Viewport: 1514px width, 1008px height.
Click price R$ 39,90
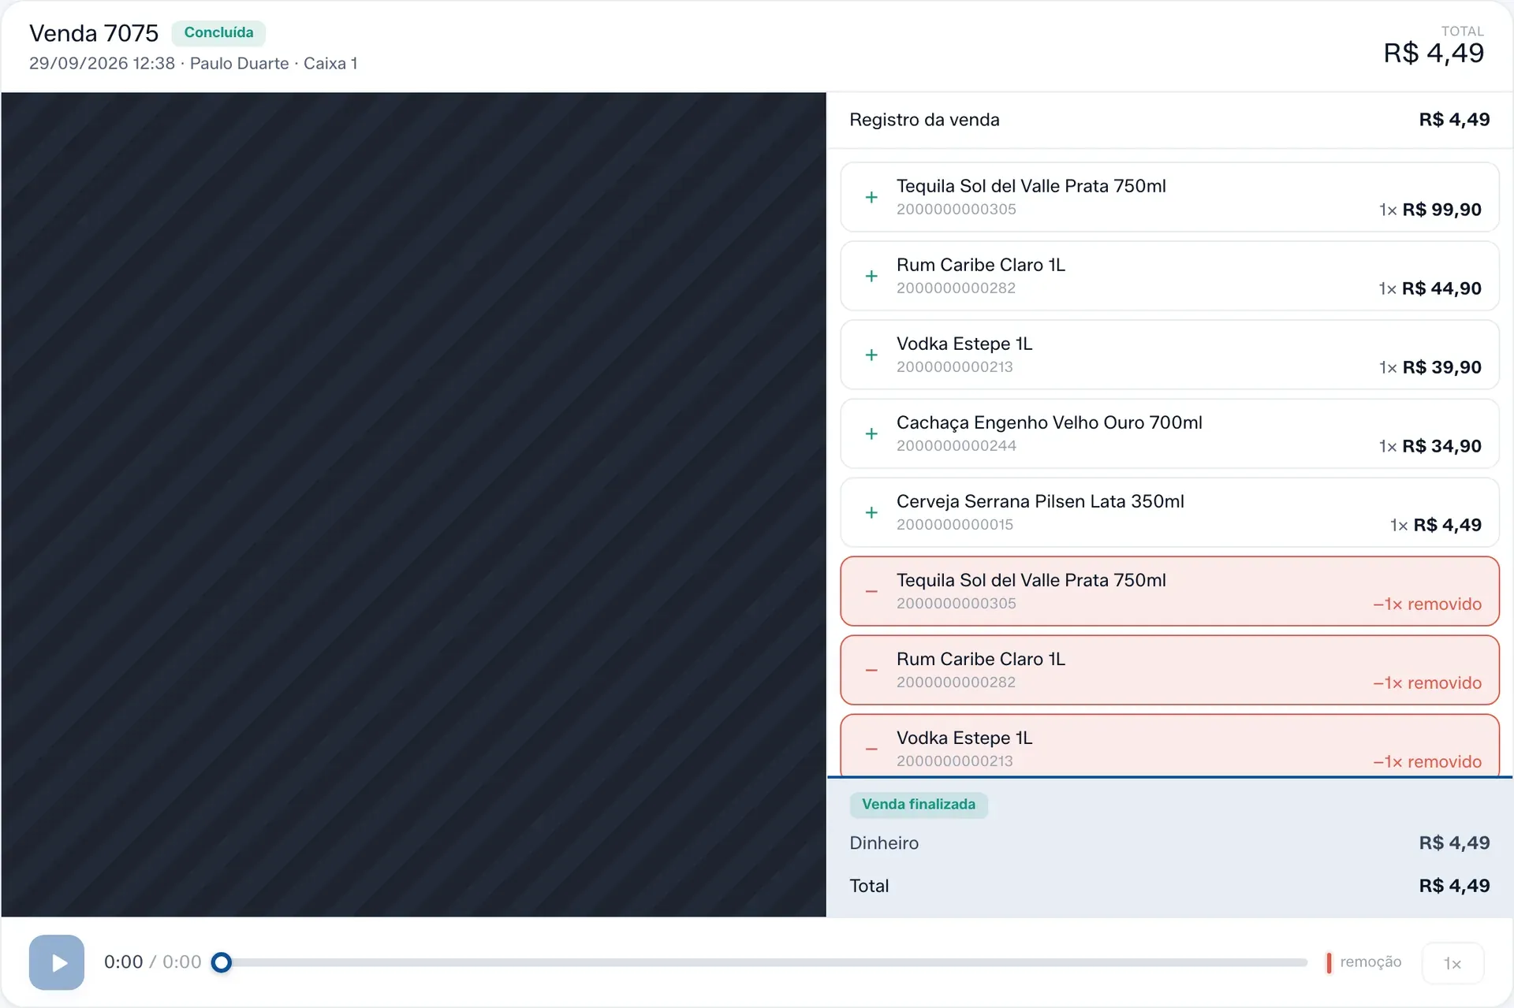coord(1441,367)
